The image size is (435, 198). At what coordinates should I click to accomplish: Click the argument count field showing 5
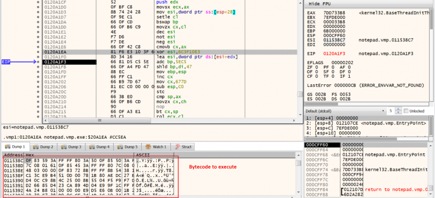tap(391, 111)
